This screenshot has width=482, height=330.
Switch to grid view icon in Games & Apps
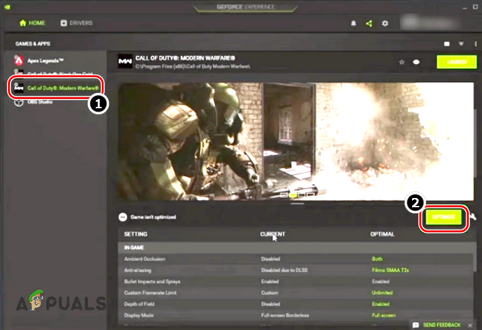(446, 44)
